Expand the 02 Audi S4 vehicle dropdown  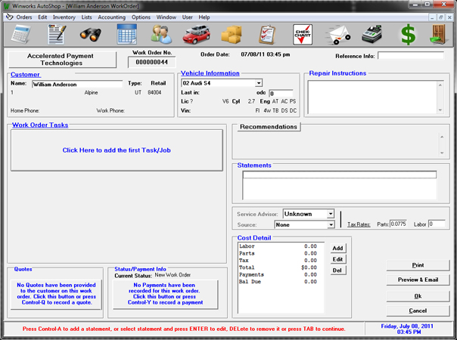[x=259, y=83]
